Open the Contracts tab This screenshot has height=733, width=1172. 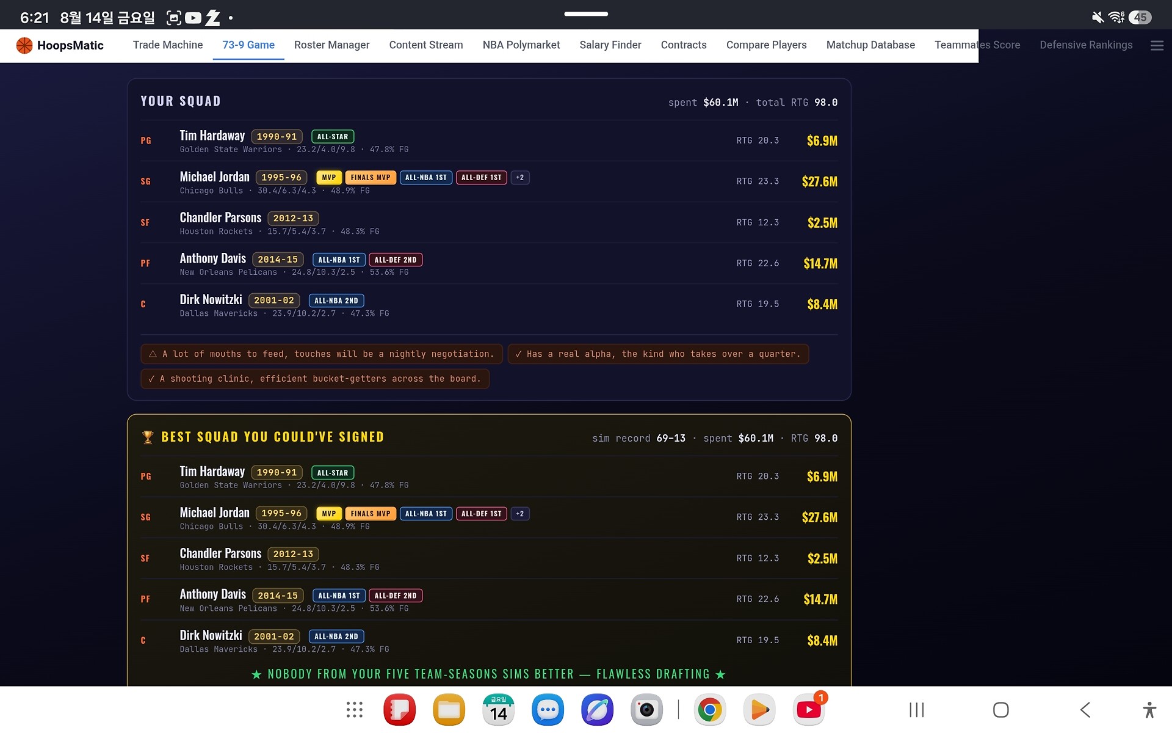(684, 45)
